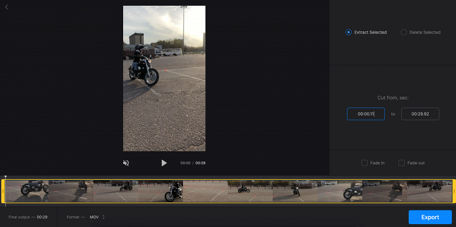Select the Extract Selected option
The width and height of the screenshot is (456, 227).
[366, 32]
